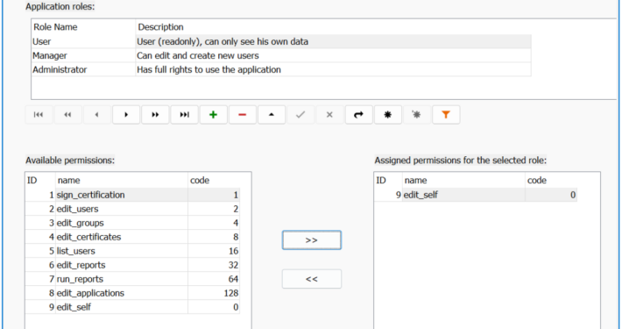Screen dimensions: 622x329
Task: Click previous record single-left arrow
Action: (x=96, y=115)
